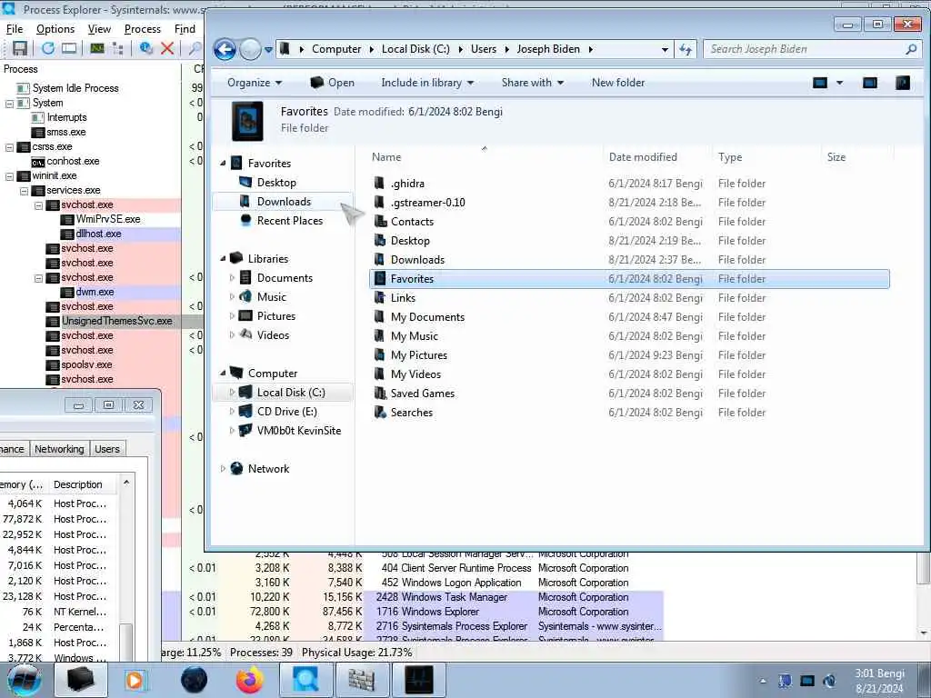Click the Firefox icon on the taskbar
The height and width of the screenshot is (698, 931).
coord(250,680)
